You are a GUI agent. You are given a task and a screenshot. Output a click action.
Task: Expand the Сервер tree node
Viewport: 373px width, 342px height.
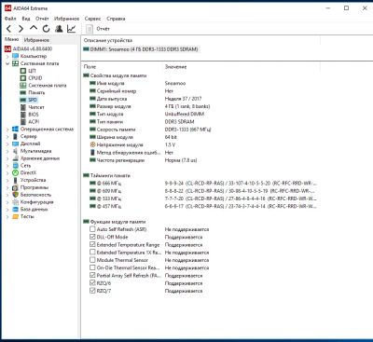[x=7, y=136]
